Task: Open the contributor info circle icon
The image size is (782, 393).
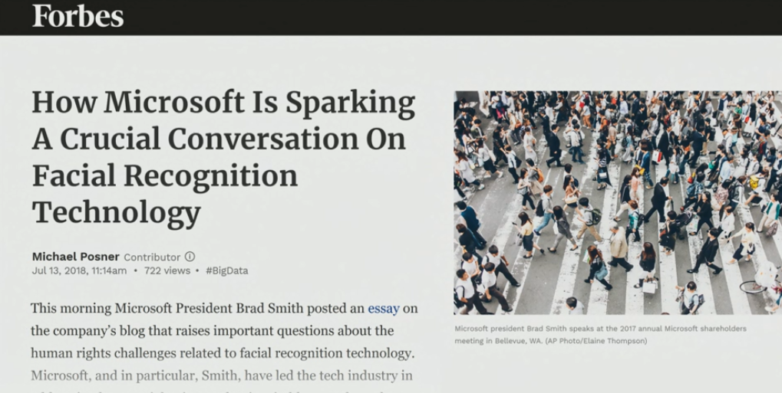Action: coord(190,257)
